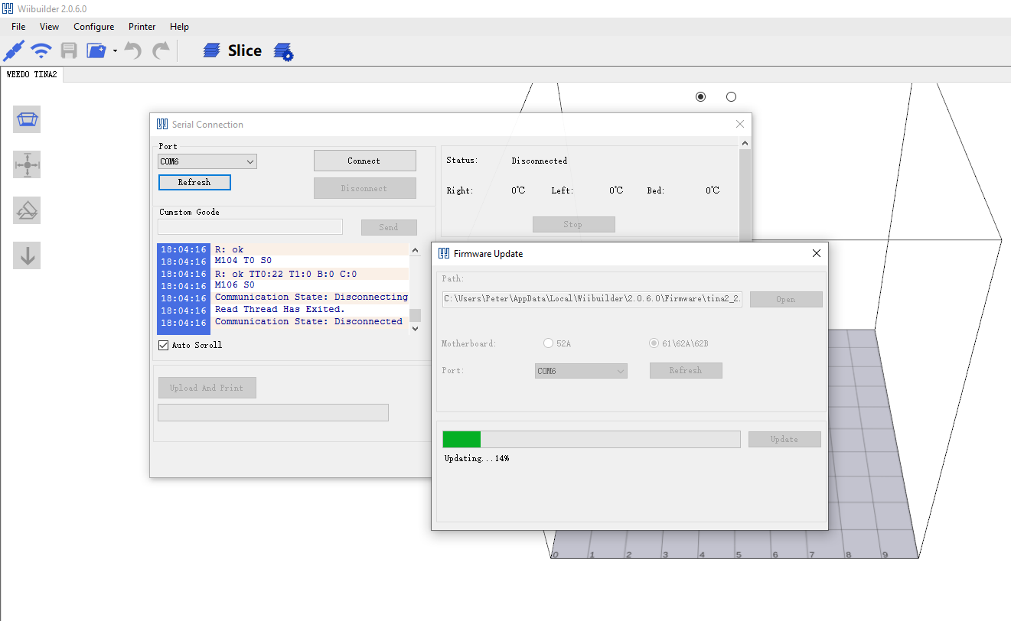Click the save file toolbar icon

(x=69, y=50)
